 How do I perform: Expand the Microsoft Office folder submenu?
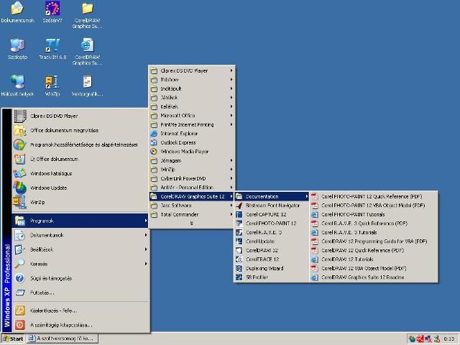(x=178, y=116)
